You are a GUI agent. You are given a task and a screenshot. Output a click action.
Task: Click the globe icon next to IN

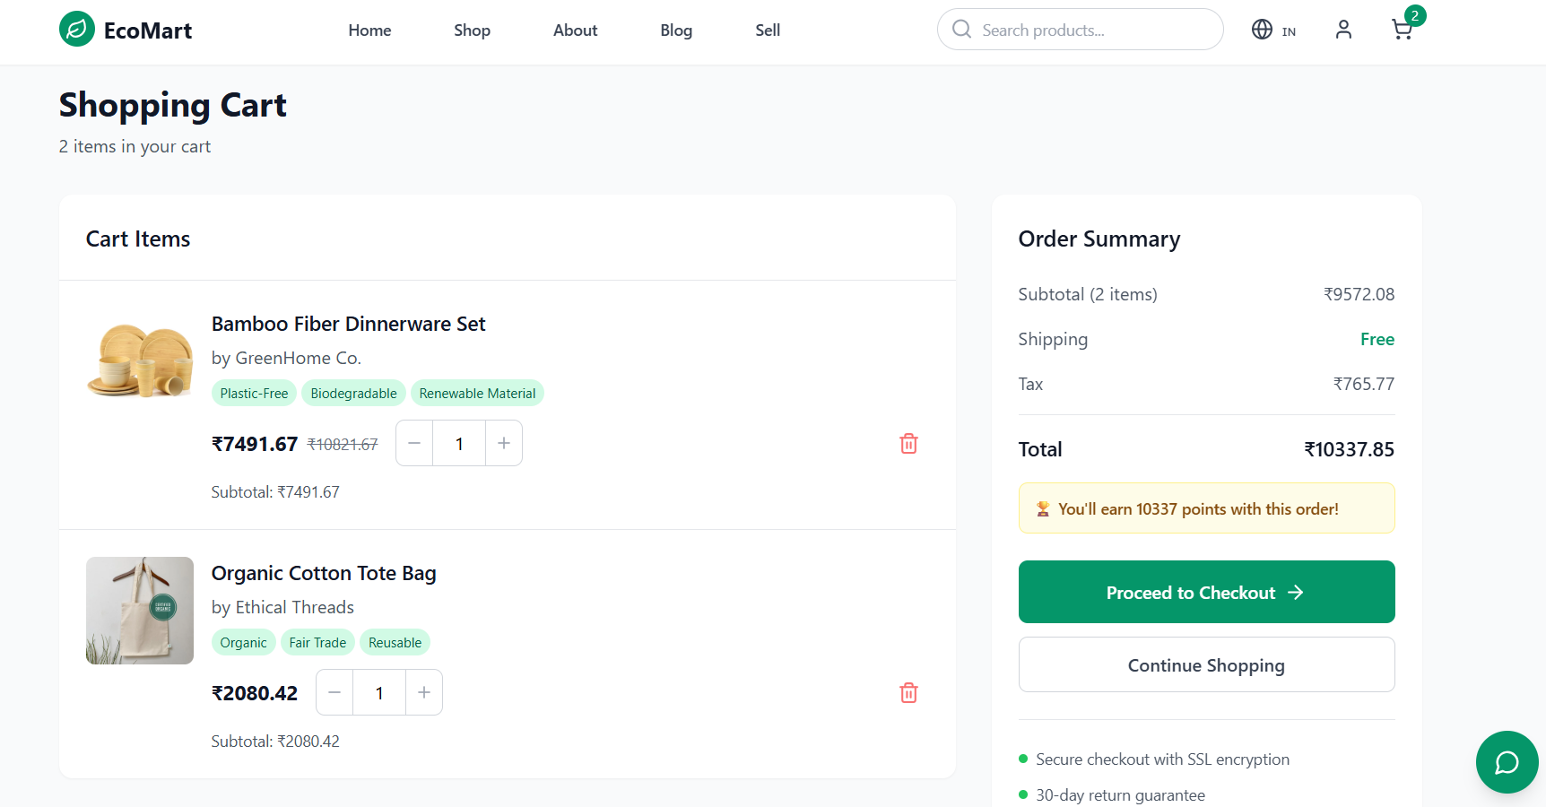tap(1263, 29)
